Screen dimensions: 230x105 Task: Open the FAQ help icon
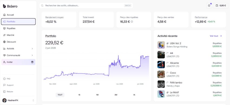pyautogui.click(x=4, y=79)
